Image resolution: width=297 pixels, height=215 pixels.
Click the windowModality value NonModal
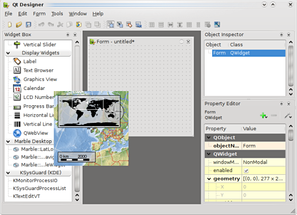[264, 162]
